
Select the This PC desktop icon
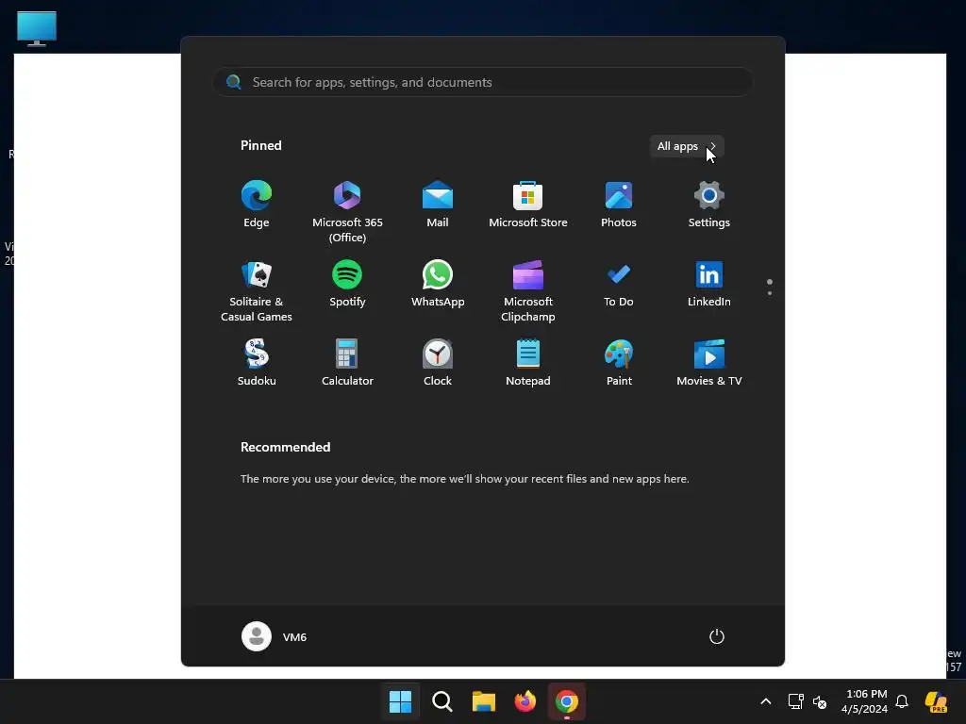pyautogui.click(x=37, y=29)
